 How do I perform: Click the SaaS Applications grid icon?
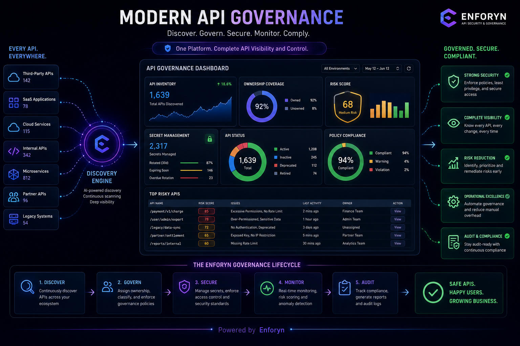click(x=14, y=103)
